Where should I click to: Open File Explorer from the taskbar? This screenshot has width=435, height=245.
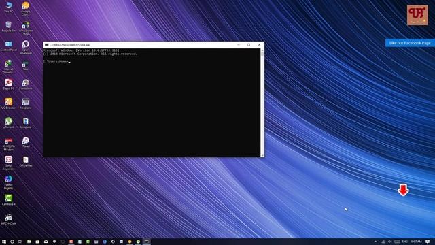point(29,242)
